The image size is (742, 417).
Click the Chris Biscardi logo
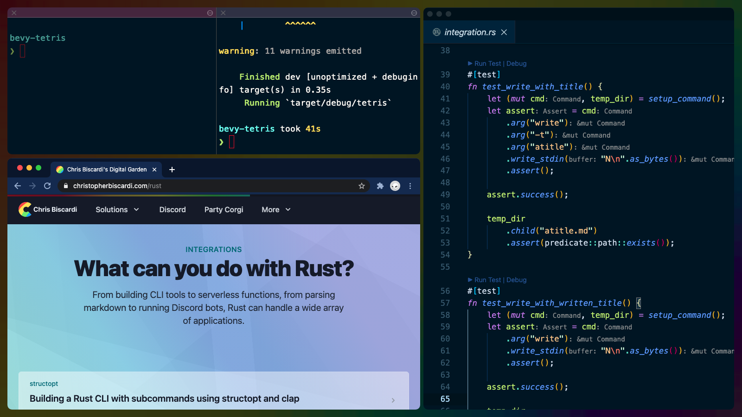click(x=48, y=209)
